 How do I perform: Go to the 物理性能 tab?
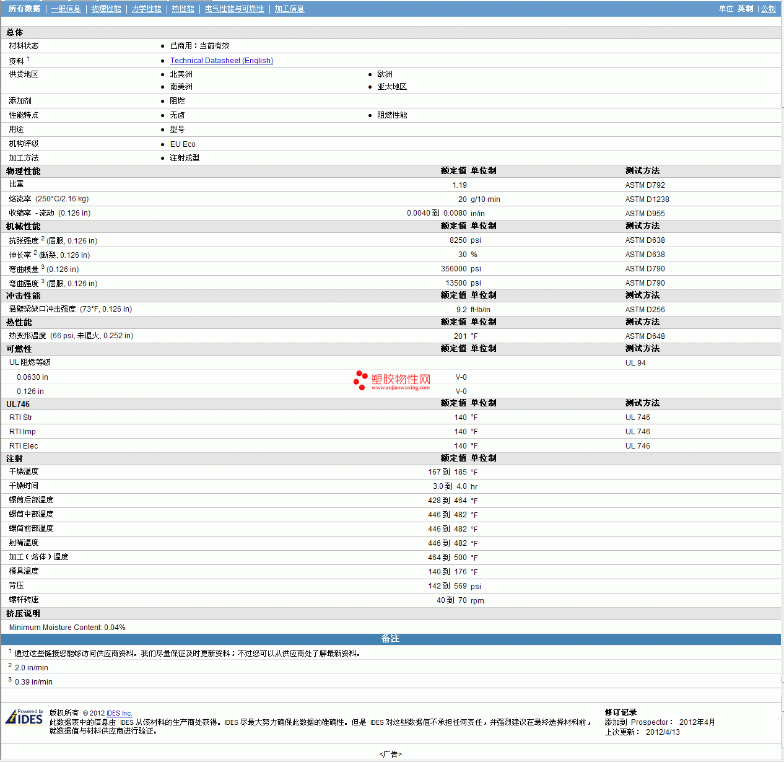pyautogui.click(x=106, y=9)
